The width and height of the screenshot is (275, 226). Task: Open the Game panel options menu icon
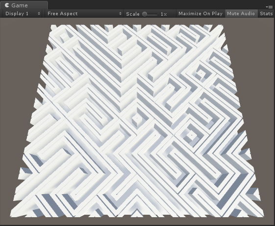(x=269, y=7)
